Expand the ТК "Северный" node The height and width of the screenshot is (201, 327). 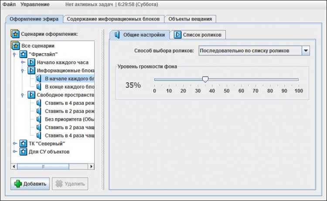click(14, 143)
